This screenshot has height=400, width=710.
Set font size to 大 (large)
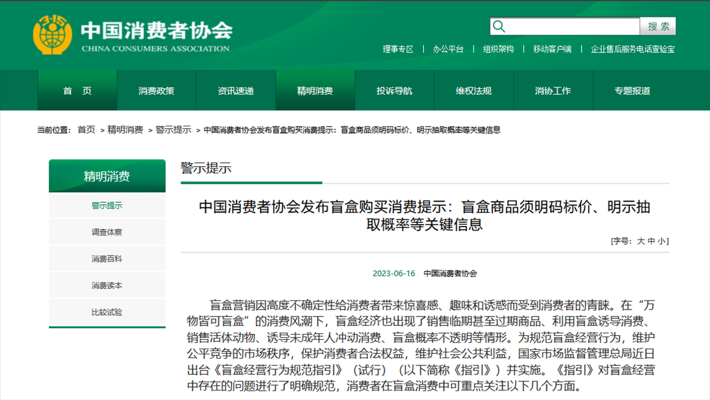[x=639, y=241]
